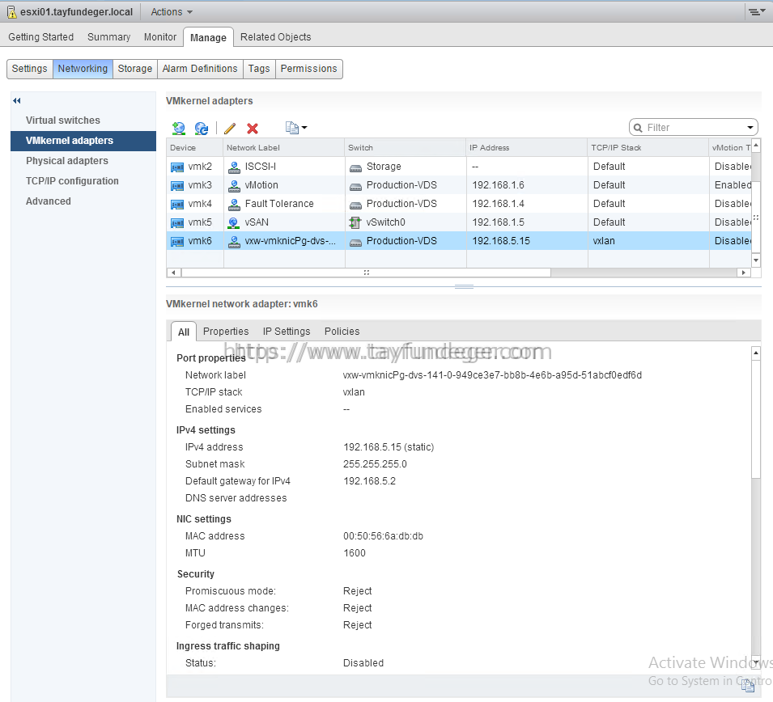The width and height of the screenshot is (773, 702).
Task: Click the vmk5 adapter device icon
Action: point(177,222)
